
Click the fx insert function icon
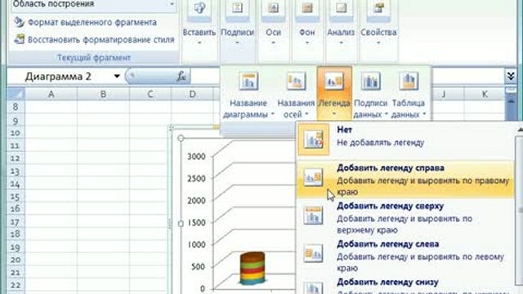pos(181,76)
